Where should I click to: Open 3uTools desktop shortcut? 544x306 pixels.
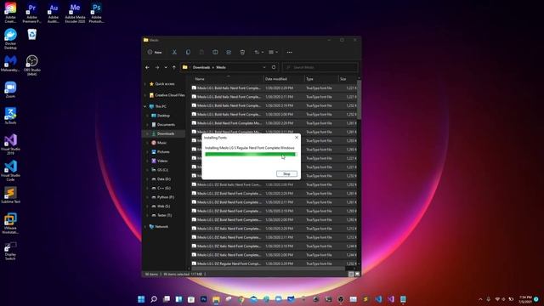click(x=10, y=116)
